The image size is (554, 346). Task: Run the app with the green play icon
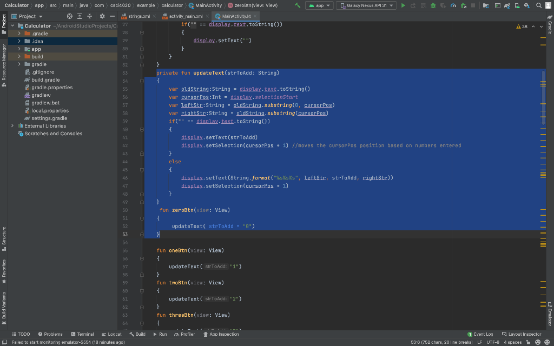pyautogui.click(x=403, y=5)
